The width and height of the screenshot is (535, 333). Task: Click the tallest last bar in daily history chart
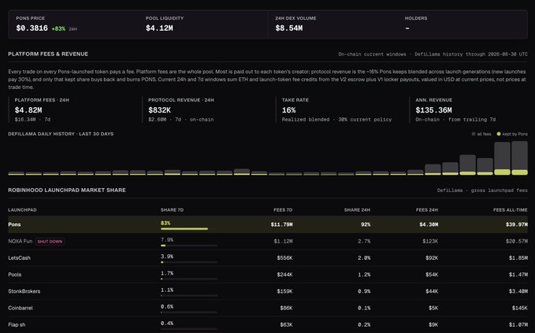point(520,157)
